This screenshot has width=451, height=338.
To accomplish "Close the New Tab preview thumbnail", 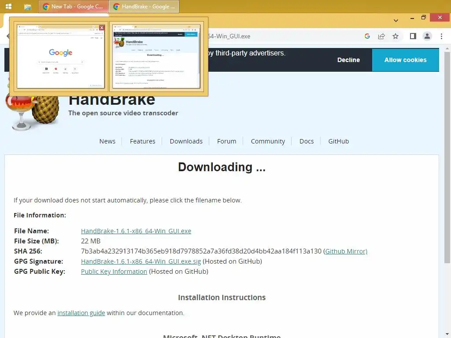I will (102, 28).
